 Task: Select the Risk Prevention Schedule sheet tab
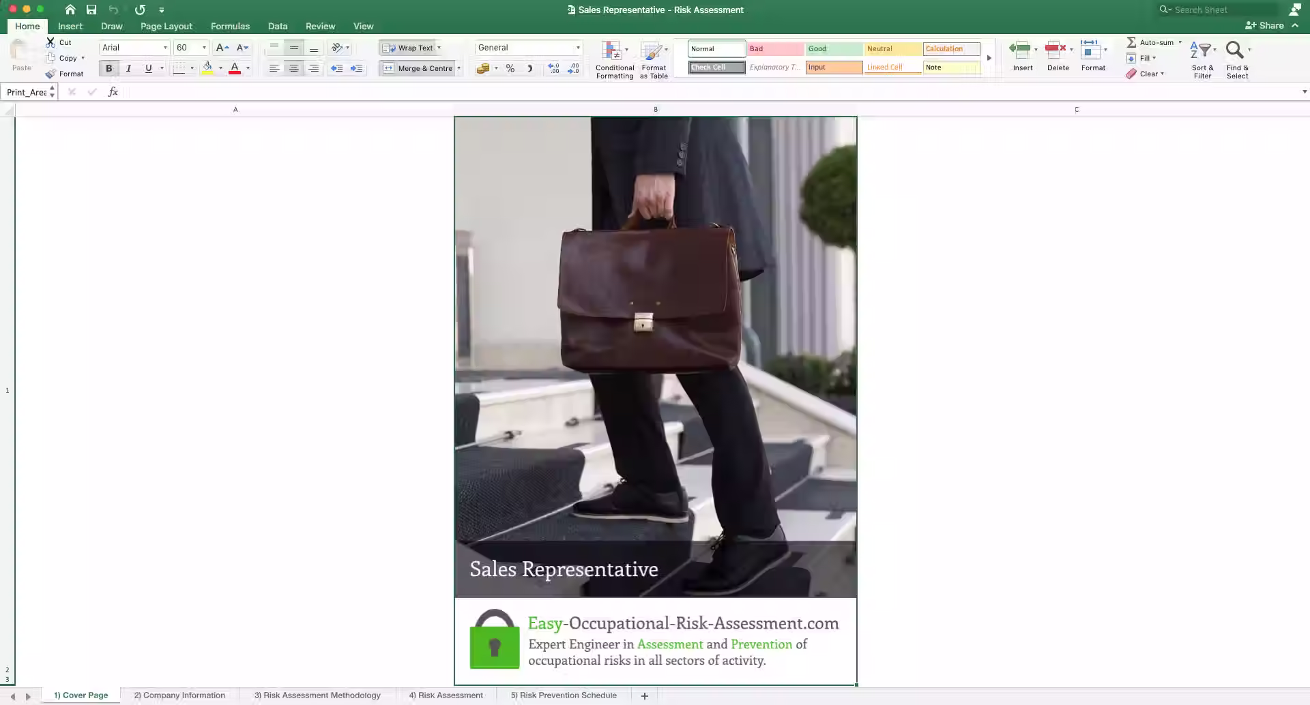tap(563, 695)
